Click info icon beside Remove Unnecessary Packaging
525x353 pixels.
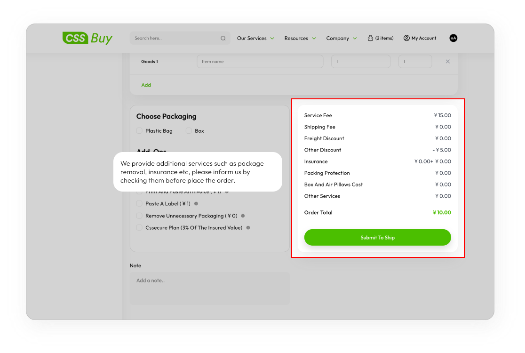(x=243, y=216)
